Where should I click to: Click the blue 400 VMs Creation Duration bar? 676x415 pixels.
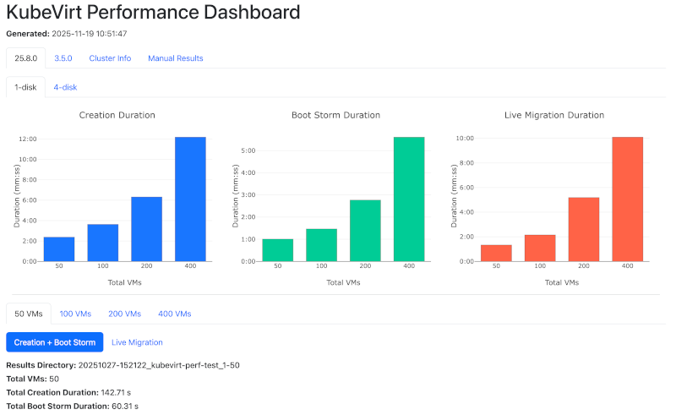click(x=190, y=199)
